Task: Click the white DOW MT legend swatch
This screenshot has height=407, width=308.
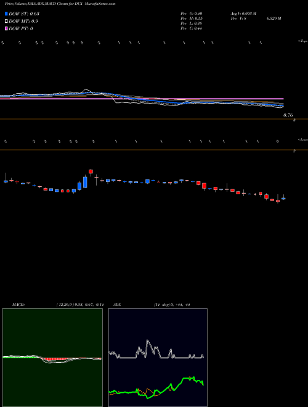Action: (x=7, y=21)
